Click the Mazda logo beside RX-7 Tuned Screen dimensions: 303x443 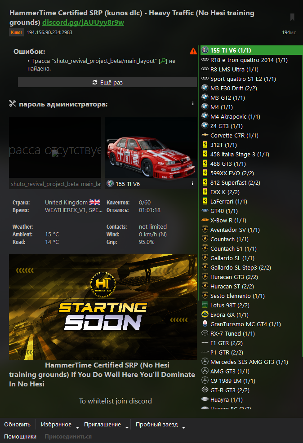click(x=205, y=333)
